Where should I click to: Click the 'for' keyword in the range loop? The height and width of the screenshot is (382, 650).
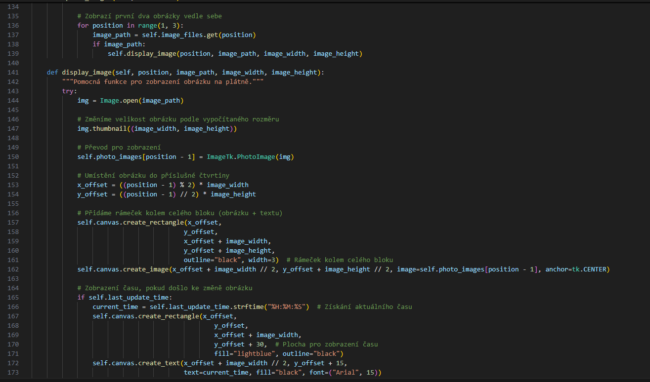point(83,26)
